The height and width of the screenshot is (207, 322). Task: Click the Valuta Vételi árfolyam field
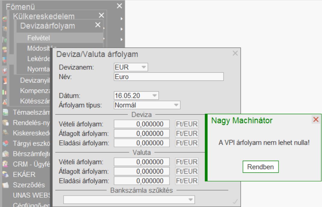(x=142, y=162)
